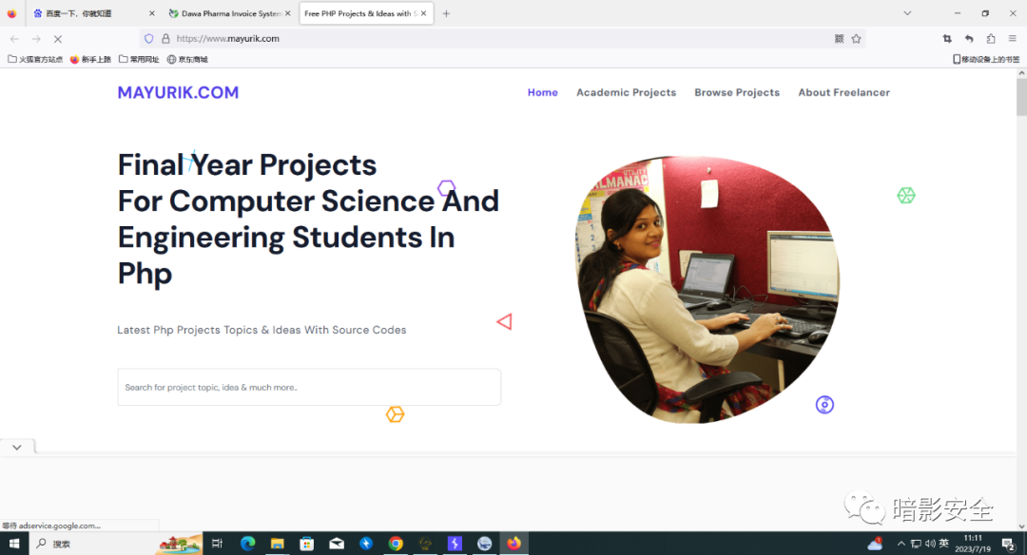Image resolution: width=1027 pixels, height=555 pixels.
Task: Click Latest Php Projects Topics subtitle text
Action: click(x=262, y=330)
